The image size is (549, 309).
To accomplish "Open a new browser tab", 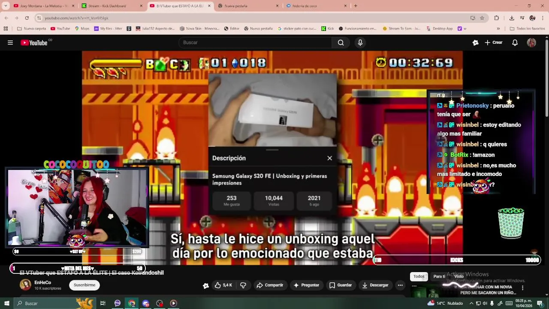I will coord(356,6).
